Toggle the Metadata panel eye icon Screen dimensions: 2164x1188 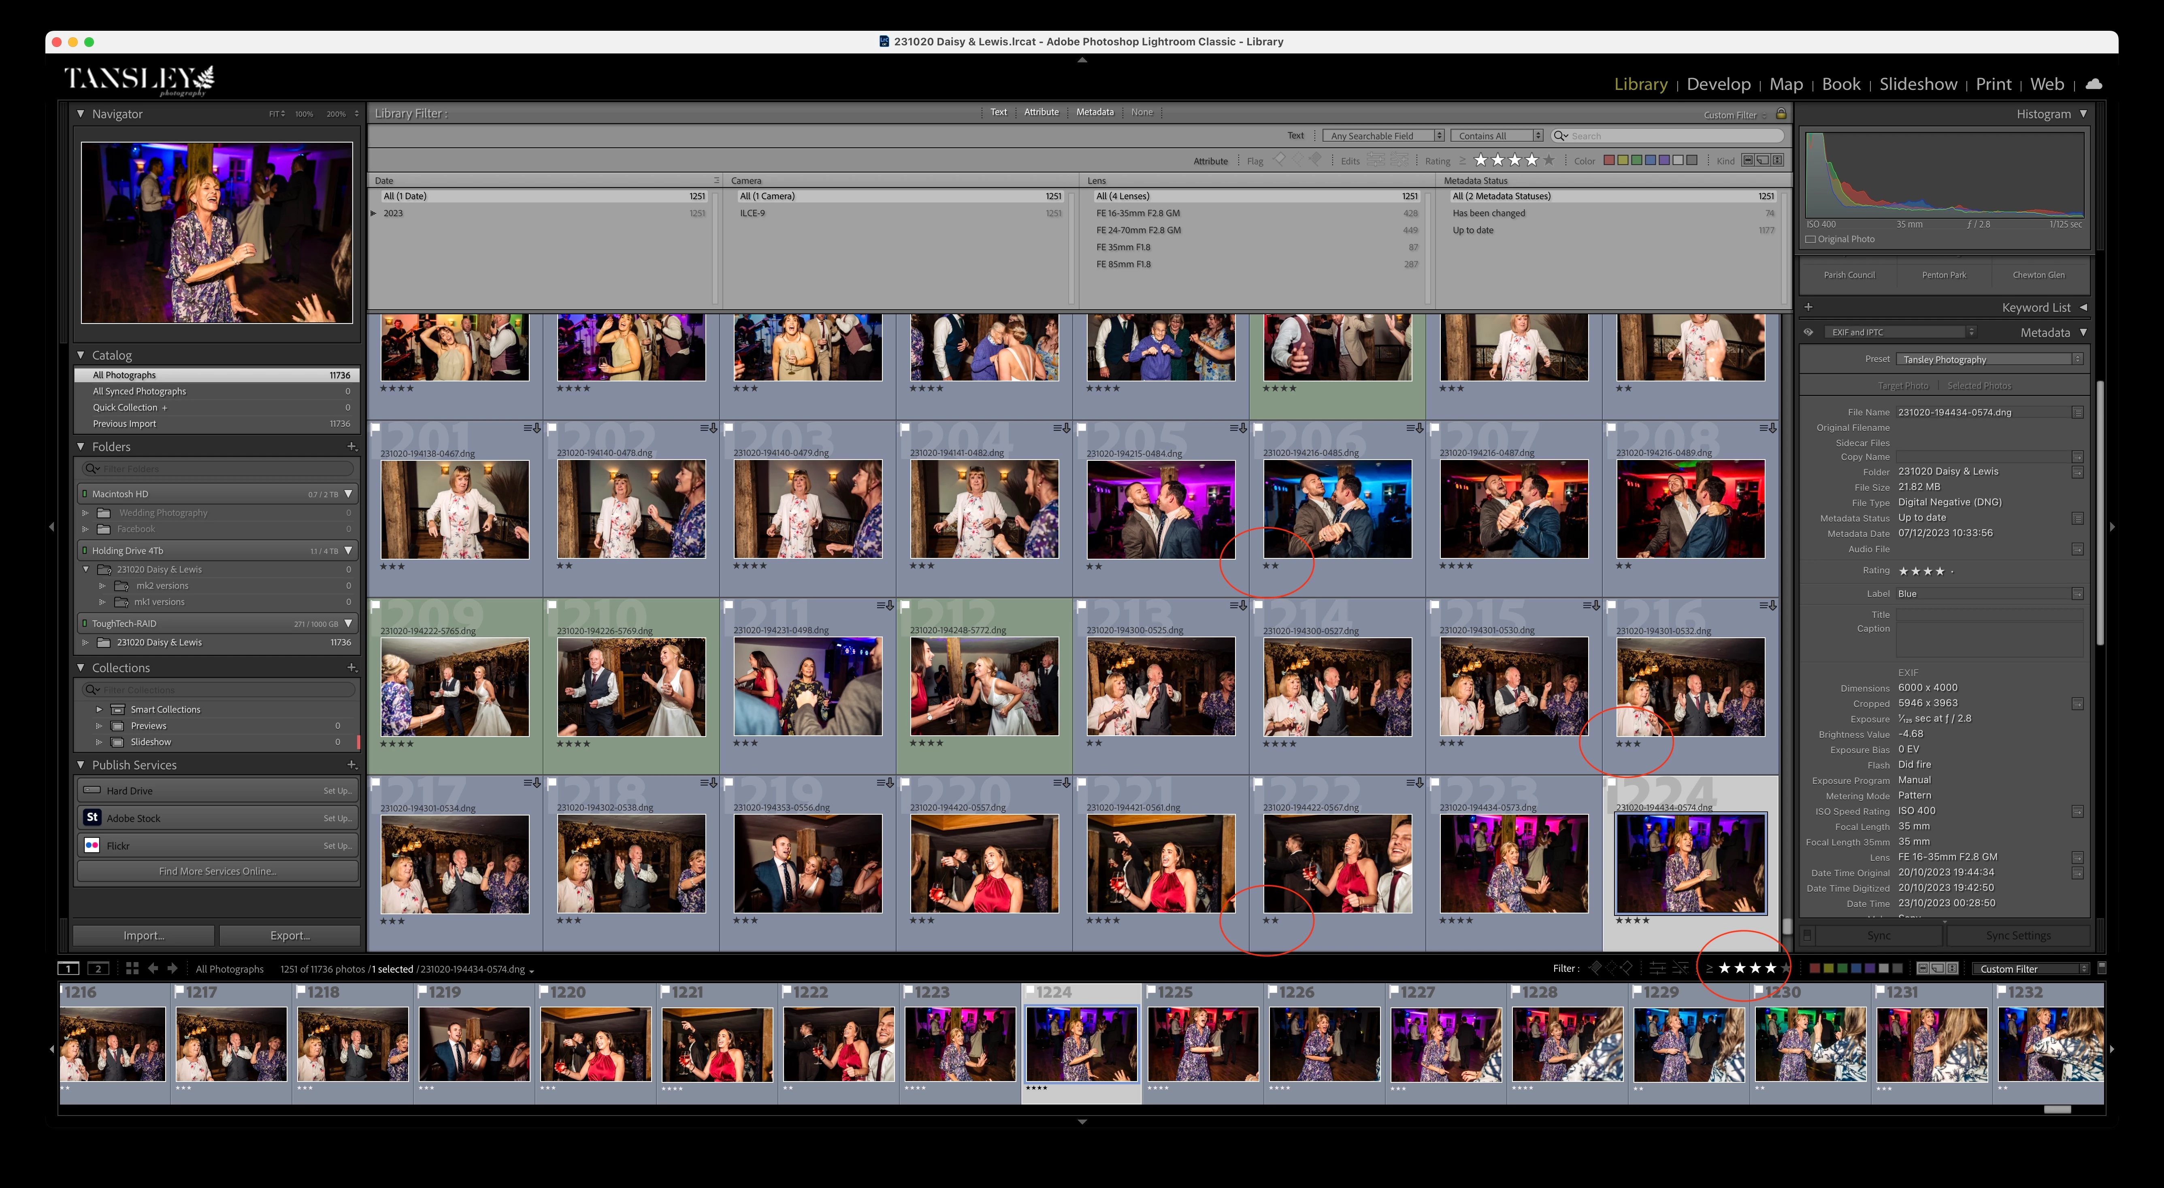pyautogui.click(x=1808, y=332)
